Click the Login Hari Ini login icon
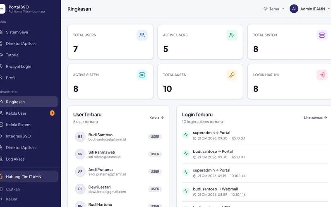This screenshot has height=207, width=331. click(x=322, y=75)
